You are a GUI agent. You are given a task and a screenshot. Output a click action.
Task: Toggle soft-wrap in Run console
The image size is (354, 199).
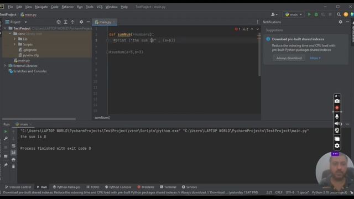(x=13, y=145)
